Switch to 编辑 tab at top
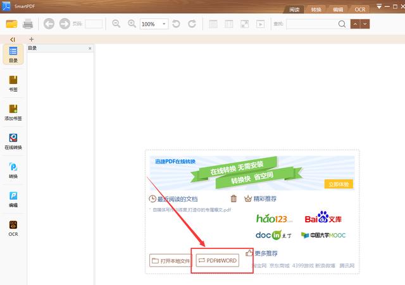This screenshot has width=405, height=285. [x=338, y=9]
